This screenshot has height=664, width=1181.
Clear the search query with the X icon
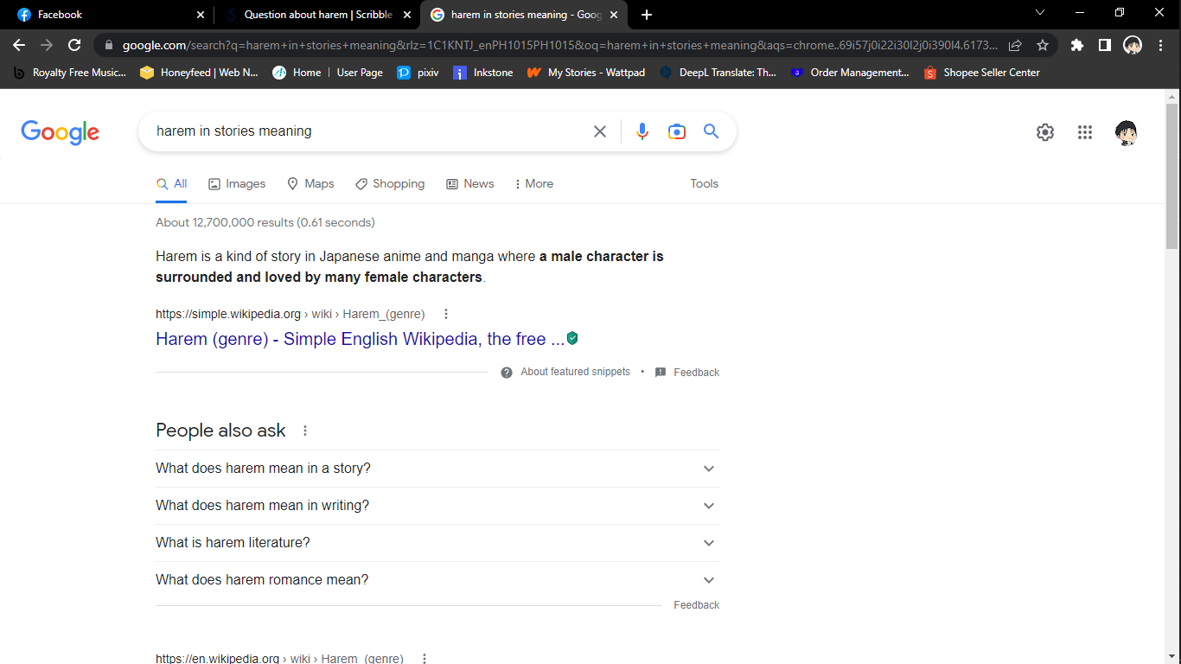(600, 131)
